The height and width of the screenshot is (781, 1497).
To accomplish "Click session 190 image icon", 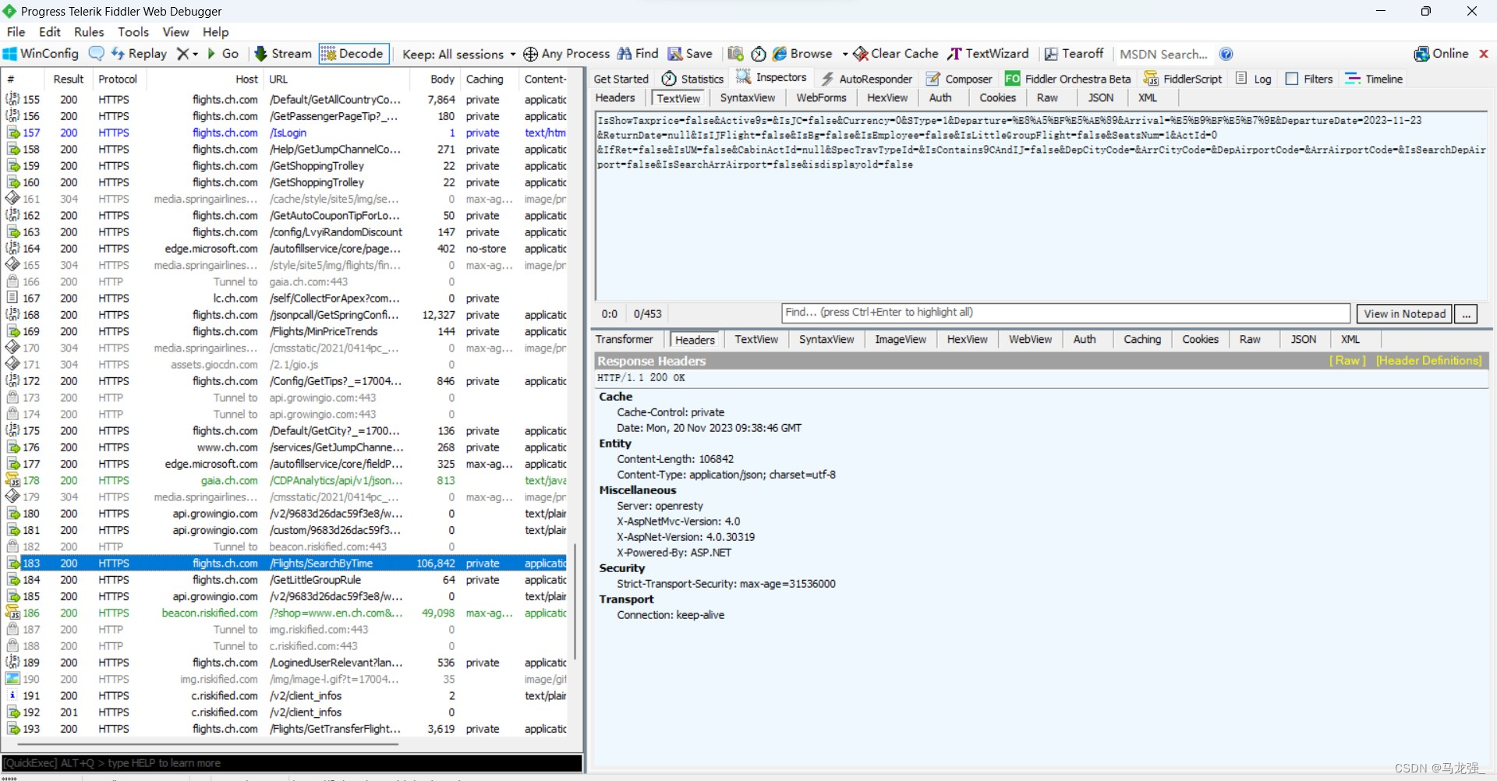I will tap(12, 679).
